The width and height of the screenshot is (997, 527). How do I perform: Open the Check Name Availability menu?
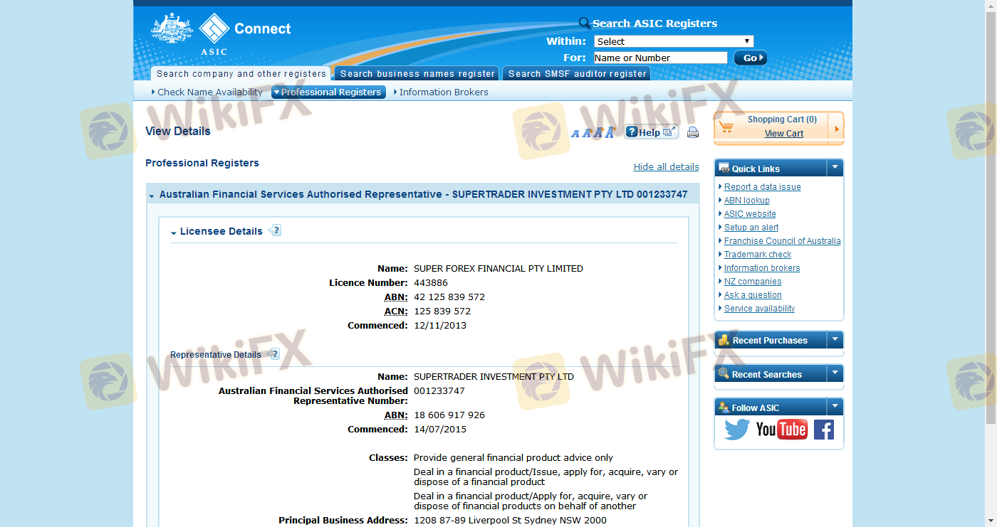(x=208, y=92)
